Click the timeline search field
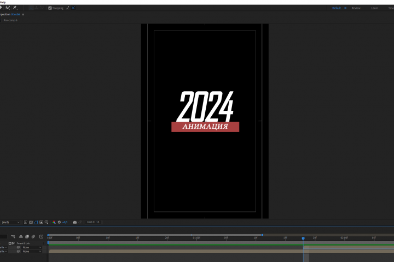The height and width of the screenshot is (262, 394). click(x=3, y=237)
